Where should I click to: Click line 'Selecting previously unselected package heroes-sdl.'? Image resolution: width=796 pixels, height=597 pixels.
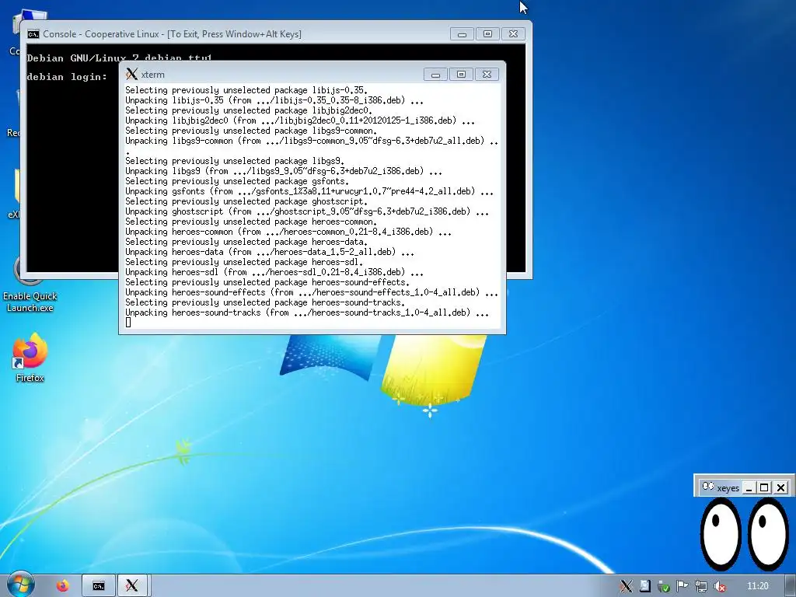pyautogui.click(x=244, y=262)
